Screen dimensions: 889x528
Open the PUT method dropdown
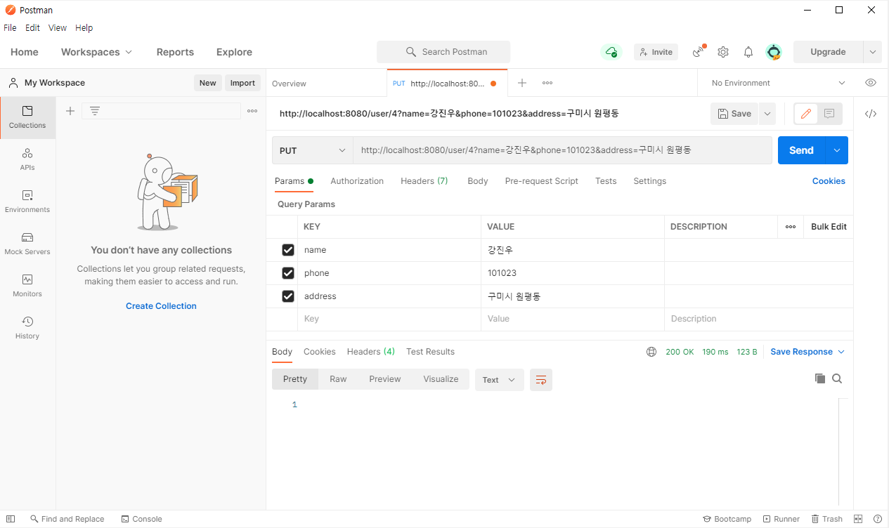pos(313,150)
